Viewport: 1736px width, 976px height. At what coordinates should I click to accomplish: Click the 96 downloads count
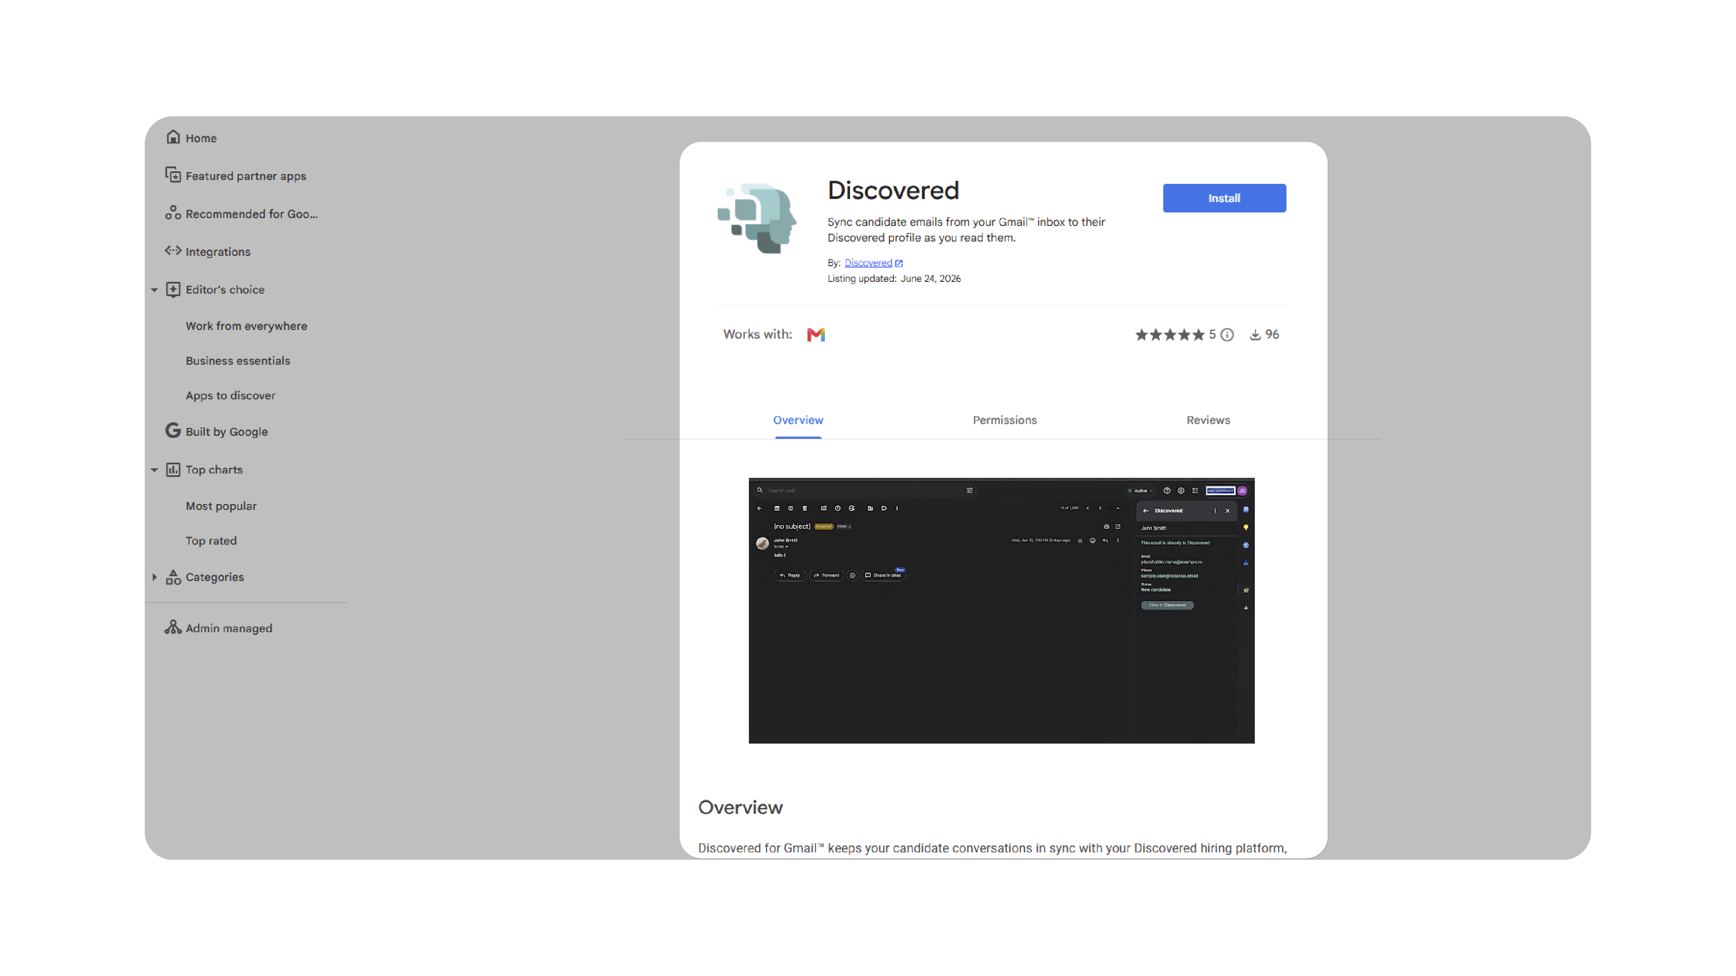[x=1272, y=335]
